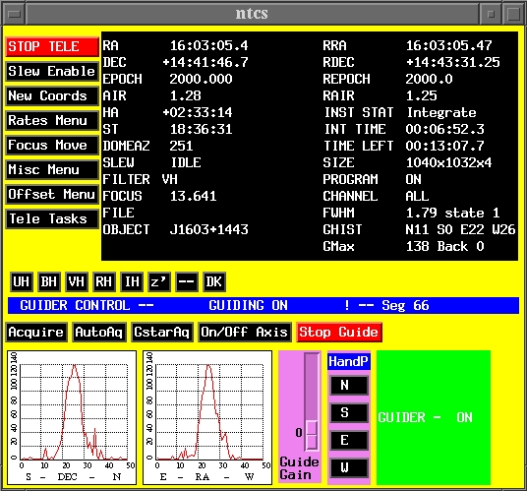
Task: Select the z' filter button
Action: tap(159, 281)
